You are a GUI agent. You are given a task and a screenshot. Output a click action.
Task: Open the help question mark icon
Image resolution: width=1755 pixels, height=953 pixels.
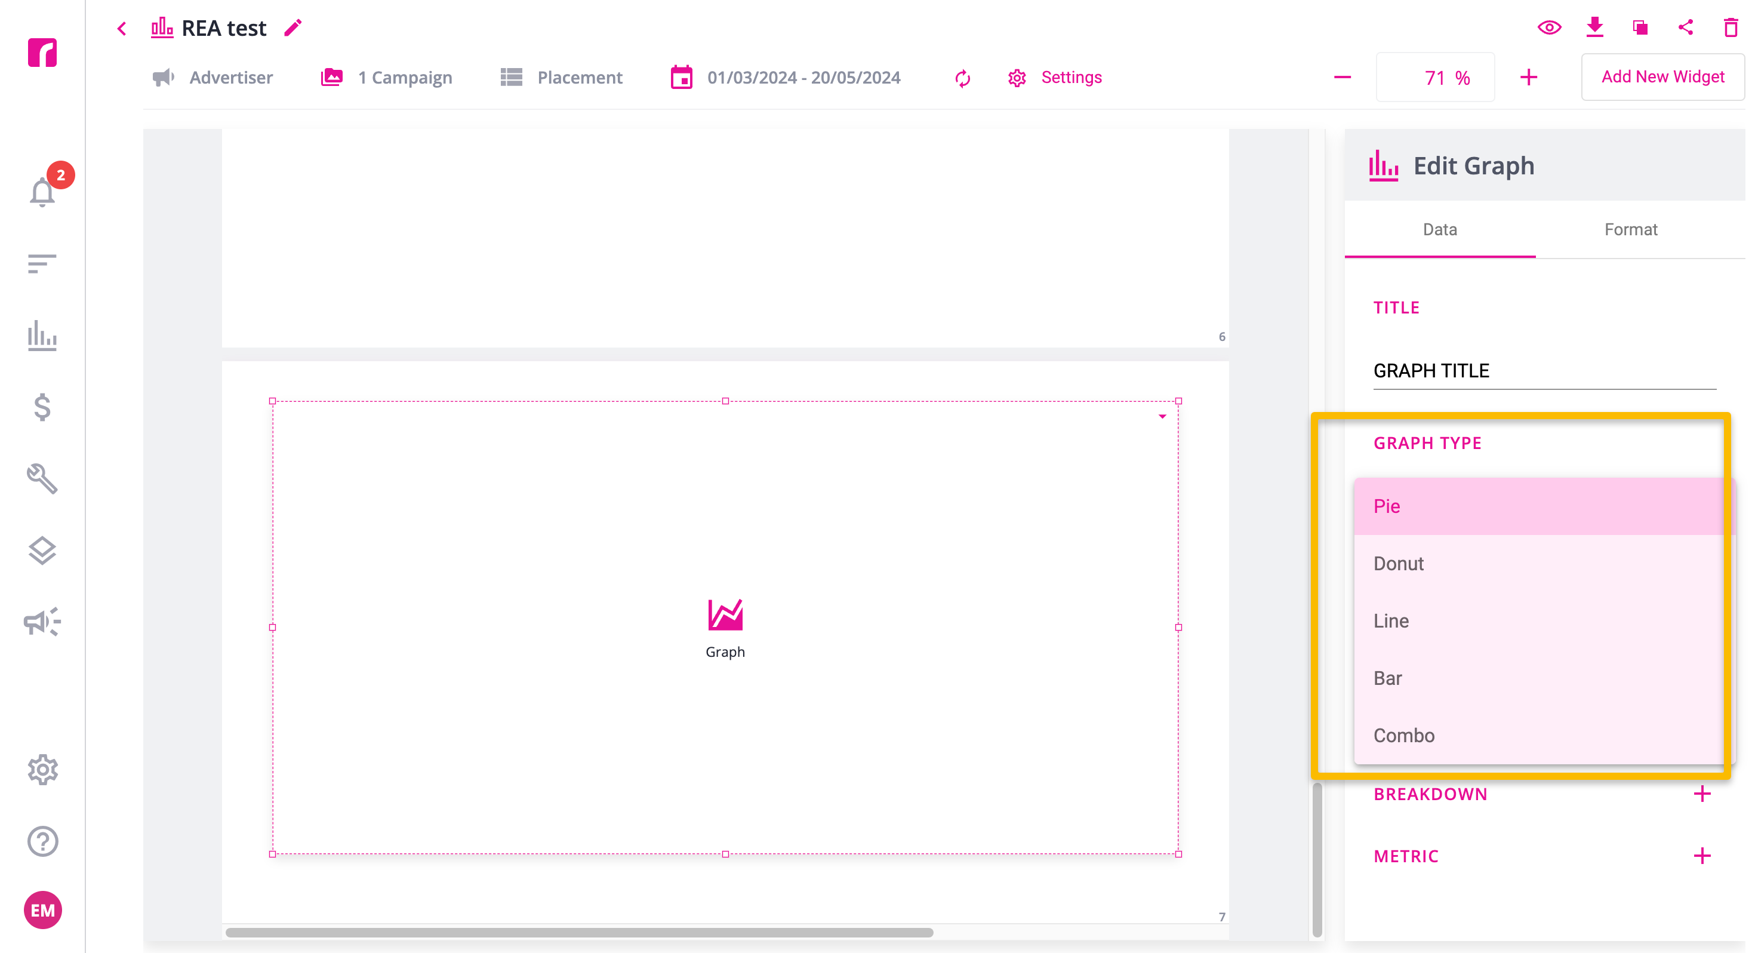42,841
